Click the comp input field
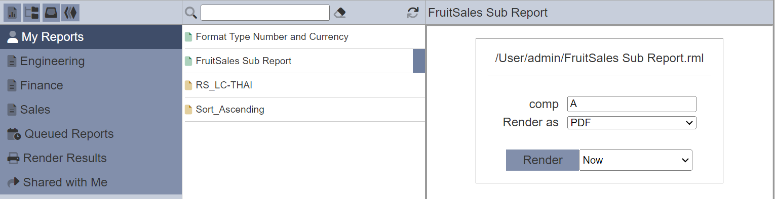The height and width of the screenshot is (199, 775). click(x=632, y=104)
